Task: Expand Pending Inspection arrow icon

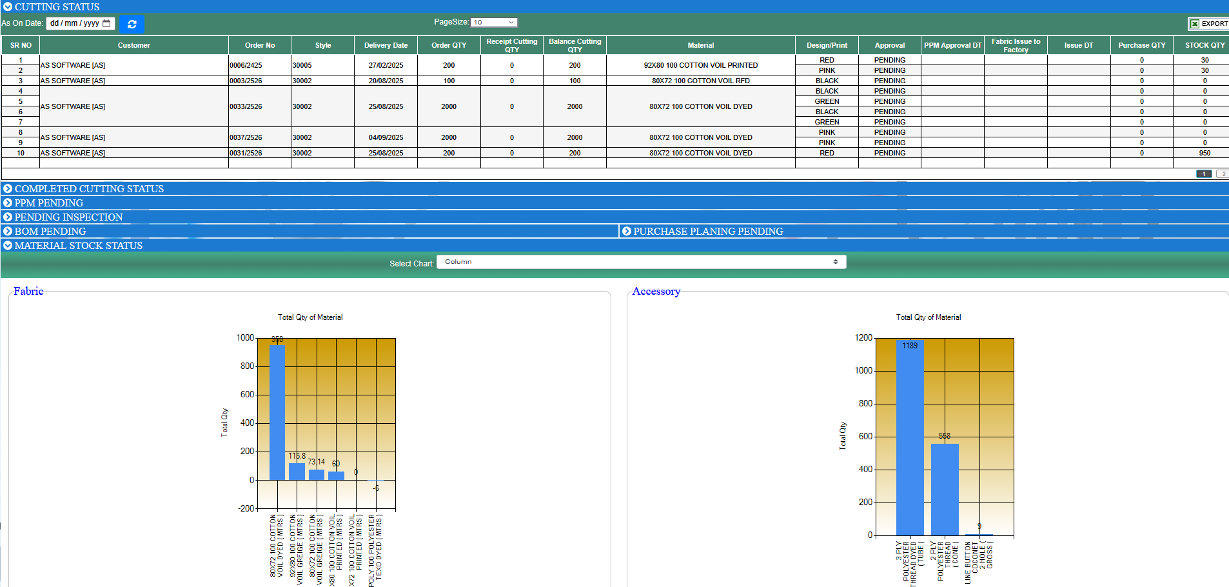Action: [8, 217]
